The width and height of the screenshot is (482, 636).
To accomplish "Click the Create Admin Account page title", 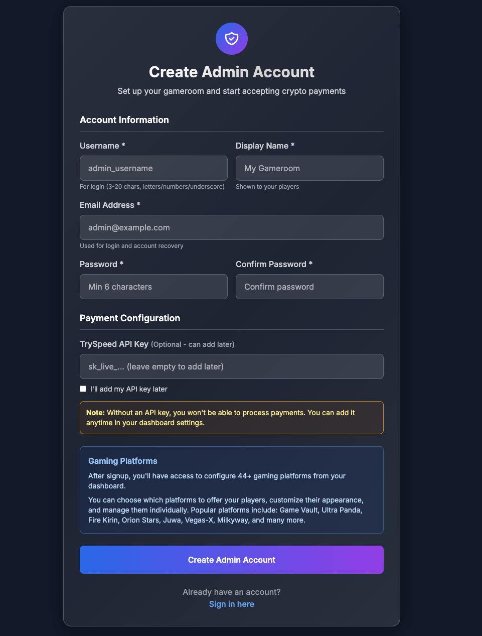I will (x=231, y=72).
